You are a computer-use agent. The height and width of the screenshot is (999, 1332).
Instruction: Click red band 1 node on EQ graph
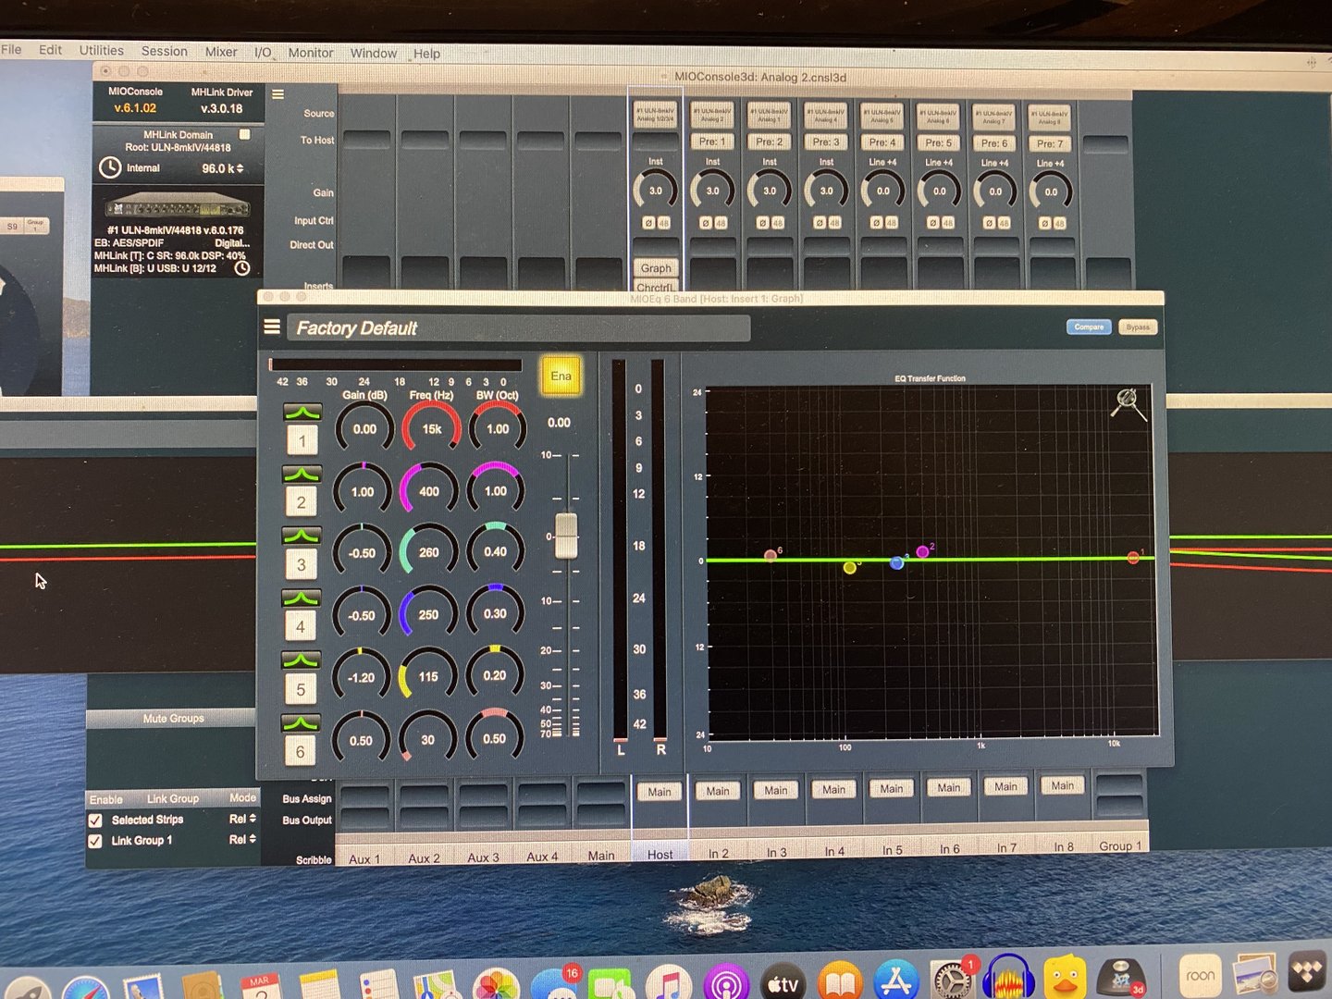click(1133, 557)
